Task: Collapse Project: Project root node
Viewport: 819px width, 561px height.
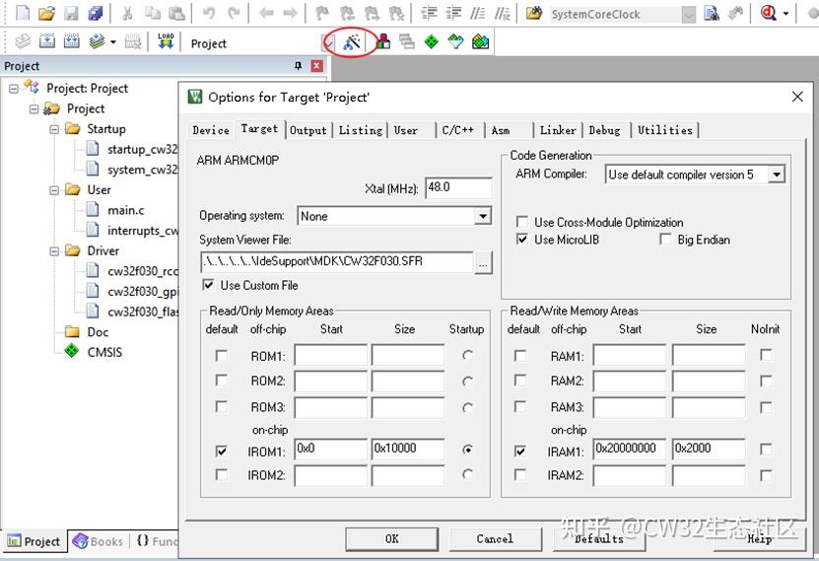Action: coord(14,89)
